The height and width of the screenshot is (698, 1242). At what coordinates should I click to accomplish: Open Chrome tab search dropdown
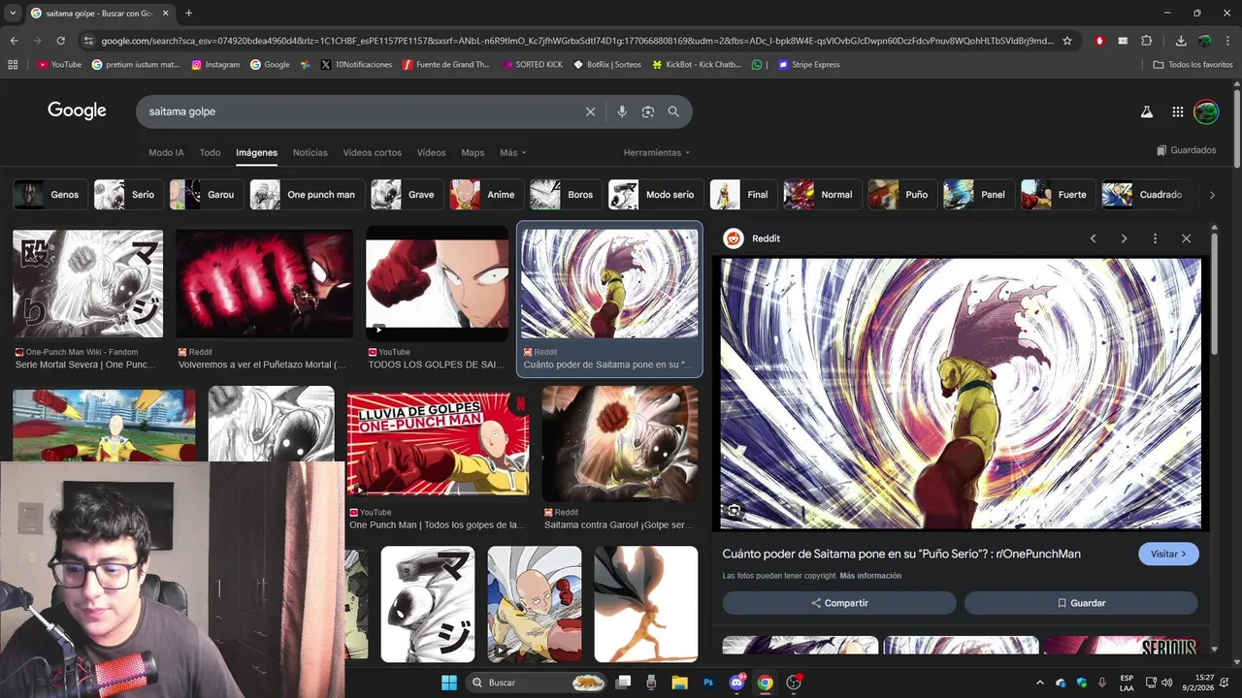point(13,13)
